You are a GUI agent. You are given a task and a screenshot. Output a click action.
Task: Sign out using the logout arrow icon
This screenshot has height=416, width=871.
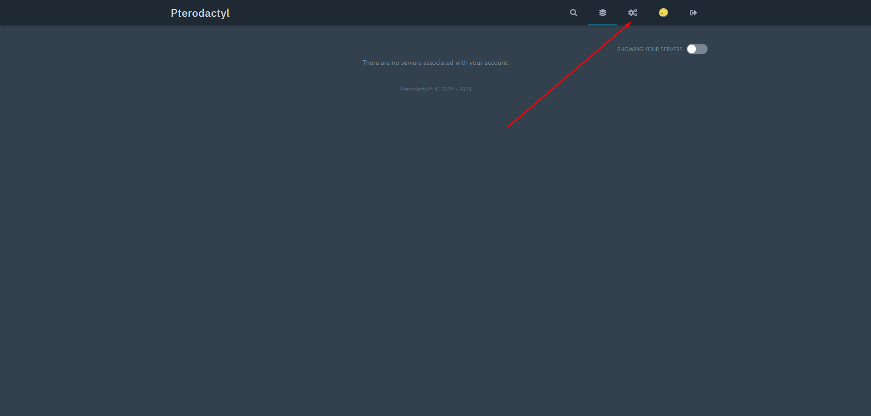pyautogui.click(x=693, y=13)
